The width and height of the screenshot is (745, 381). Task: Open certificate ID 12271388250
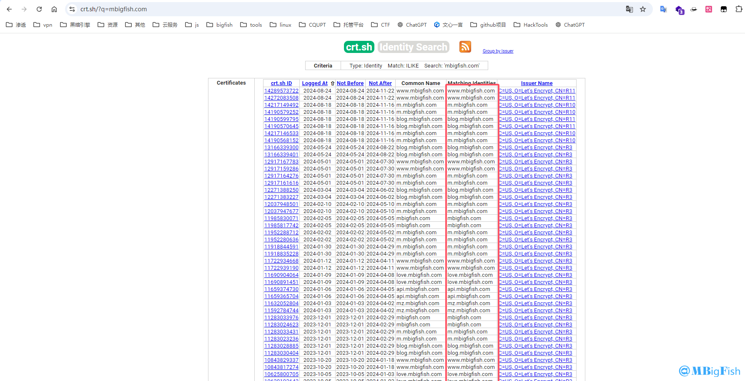281,190
